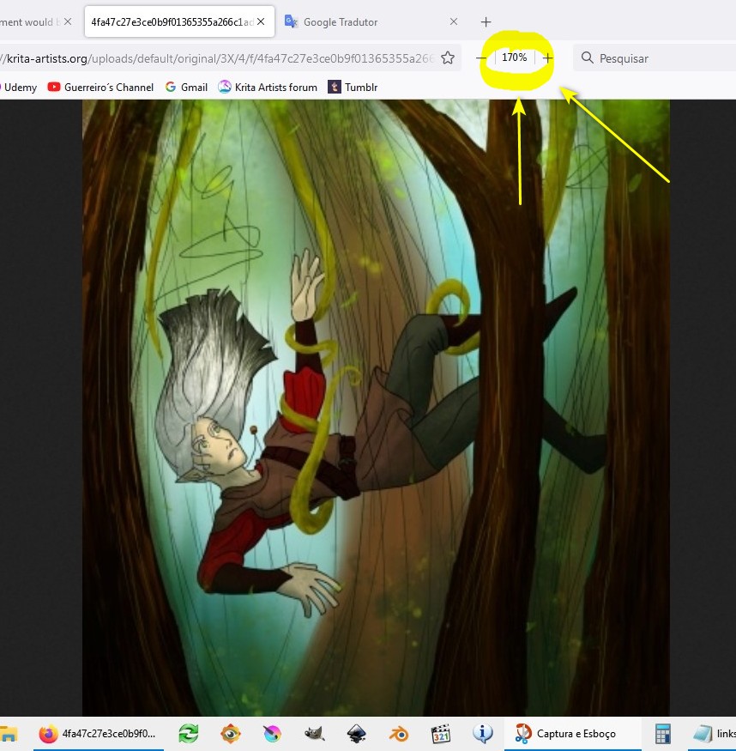This screenshot has height=751, width=736.
Task: Launch Krita from the taskbar
Action: coord(272,734)
